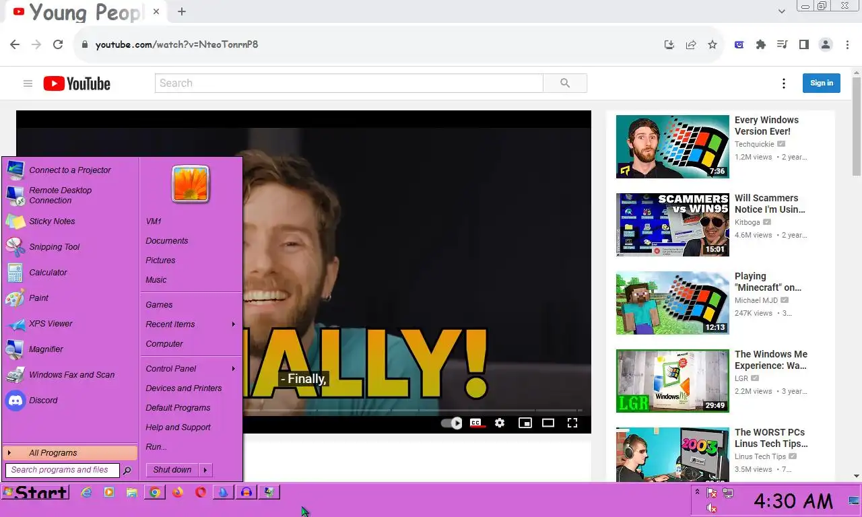The image size is (862, 517).
Task: Toggle closed captions CC button
Action: pos(477,423)
